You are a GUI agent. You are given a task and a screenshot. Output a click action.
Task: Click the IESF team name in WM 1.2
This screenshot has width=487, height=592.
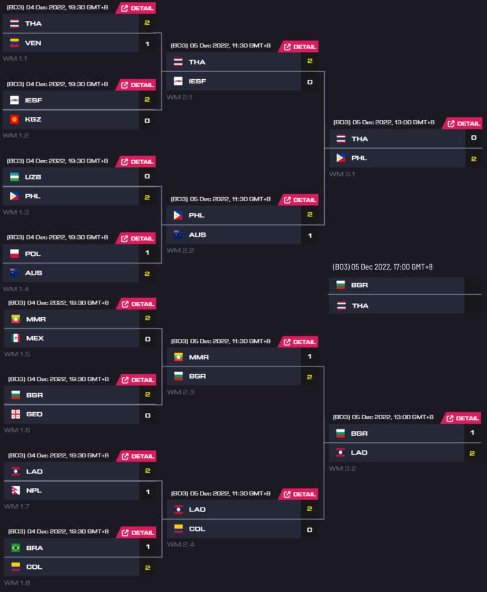coord(32,100)
